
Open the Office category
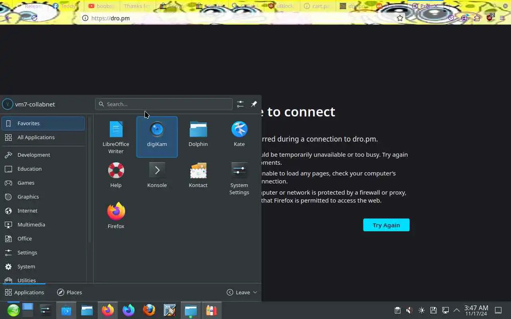(x=43, y=238)
